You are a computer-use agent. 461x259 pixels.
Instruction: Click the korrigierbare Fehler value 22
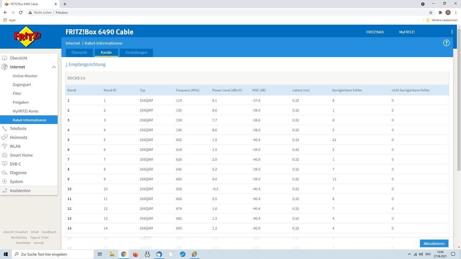334,140
